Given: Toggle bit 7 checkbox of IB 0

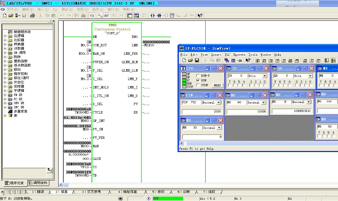Looking at the screenshot, I should click(230, 85).
